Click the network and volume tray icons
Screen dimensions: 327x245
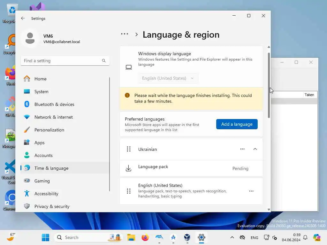[x=270, y=237]
